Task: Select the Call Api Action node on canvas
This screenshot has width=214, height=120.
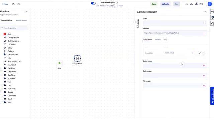Action: (77, 58)
